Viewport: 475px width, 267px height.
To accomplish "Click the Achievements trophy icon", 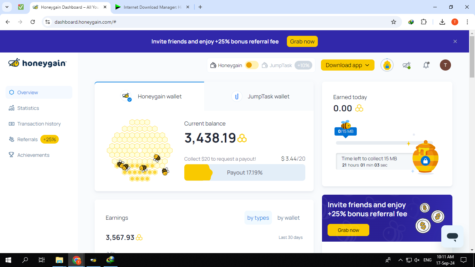I will 11,155.
